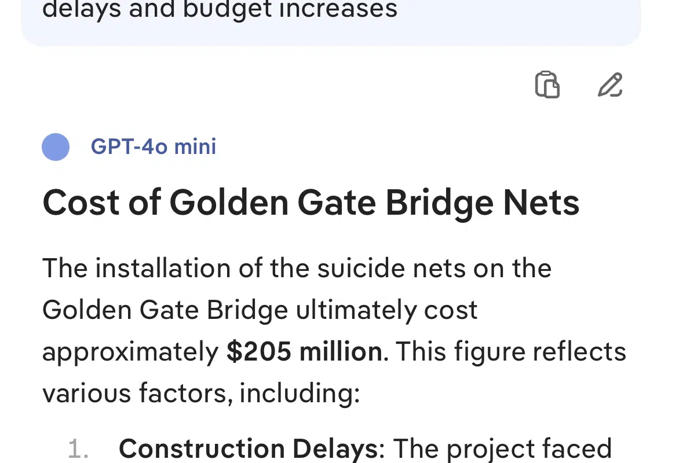Image resolution: width=683 pixels, height=463 pixels.
Task: Click the list number 1 marker
Action: click(78, 450)
